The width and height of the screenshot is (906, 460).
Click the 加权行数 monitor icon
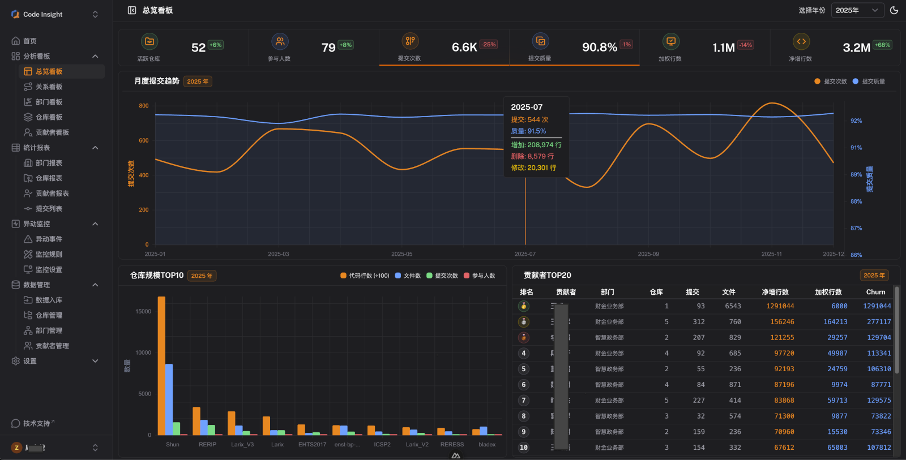click(x=671, y=41)
